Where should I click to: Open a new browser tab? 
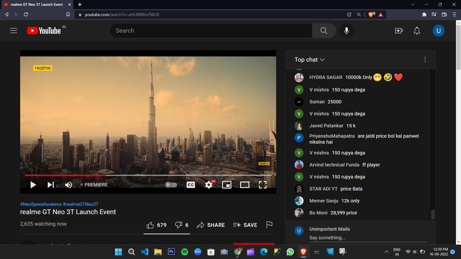[80, 5]
